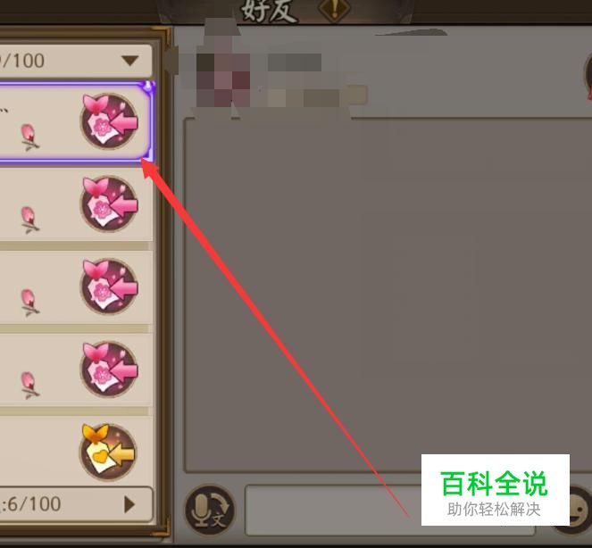Screen dimensions: 592x548
Task: Click the yellow exclamation diamond icon beside 好友
Action: [335, 8]
